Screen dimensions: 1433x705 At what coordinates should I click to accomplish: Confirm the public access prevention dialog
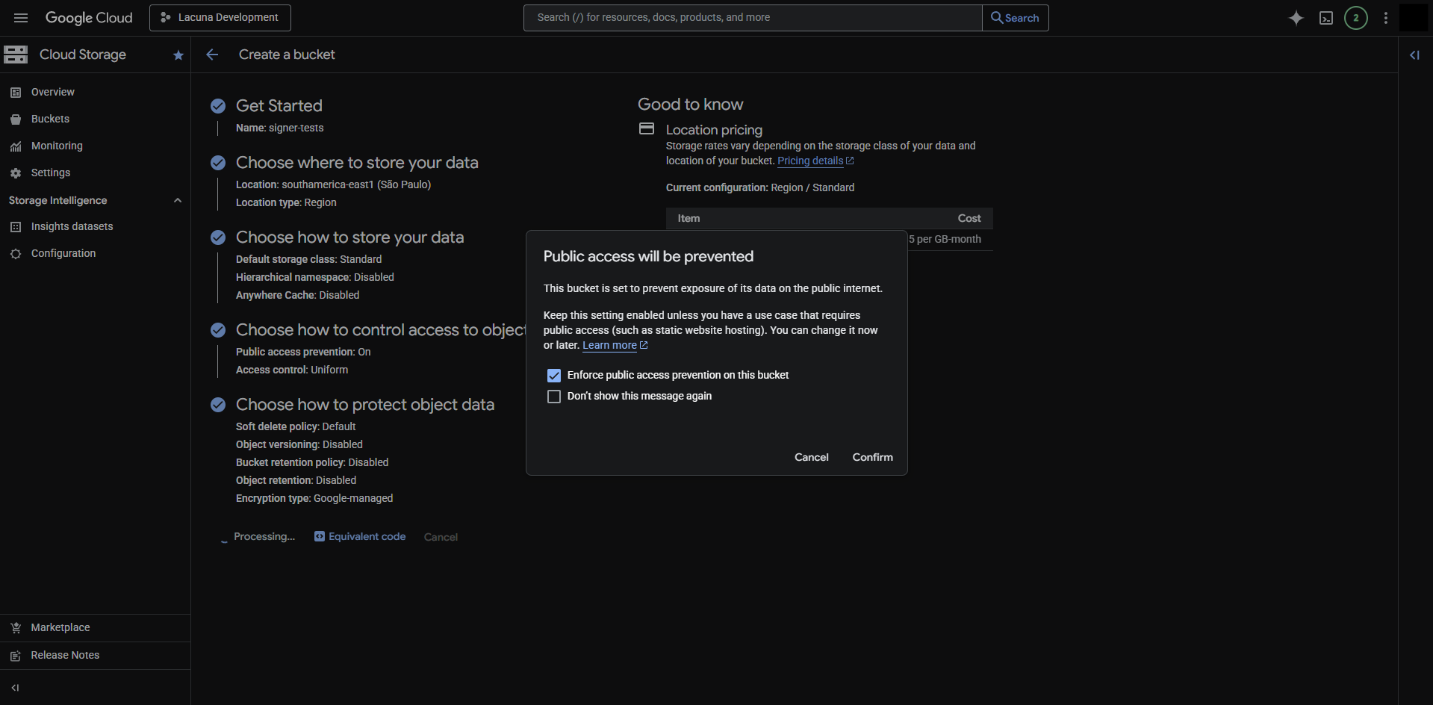click(872, 457)
